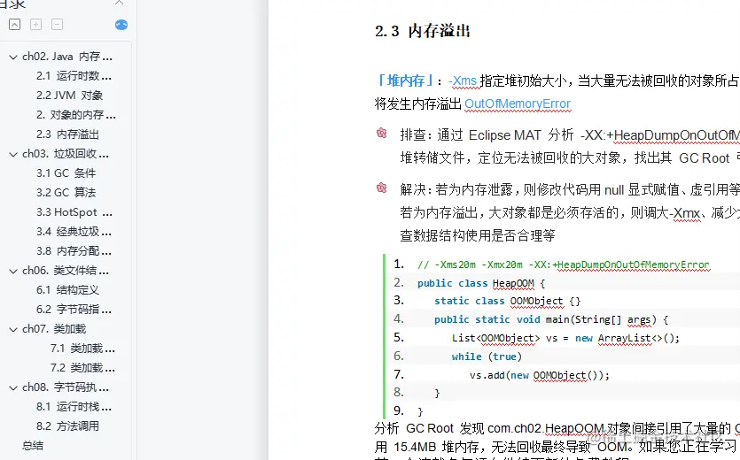Jump to outline entry 3.3 HotSpot
The height and width of the screenshot is (460, 740).
(x=74, y=212)
